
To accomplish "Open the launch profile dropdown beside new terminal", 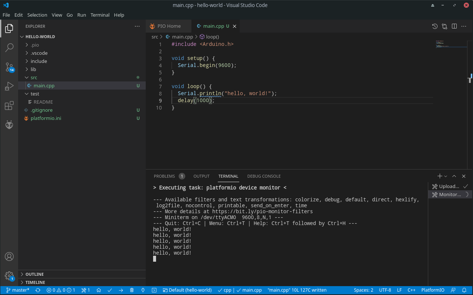I will tap(446, 176).
